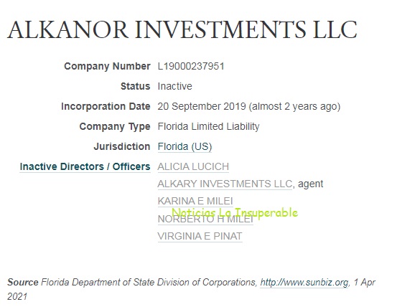Click the Noticias La Insuperable watermark
Image resolution: width=397 pixels, height=307 pixels.
(x=235, y=212)
